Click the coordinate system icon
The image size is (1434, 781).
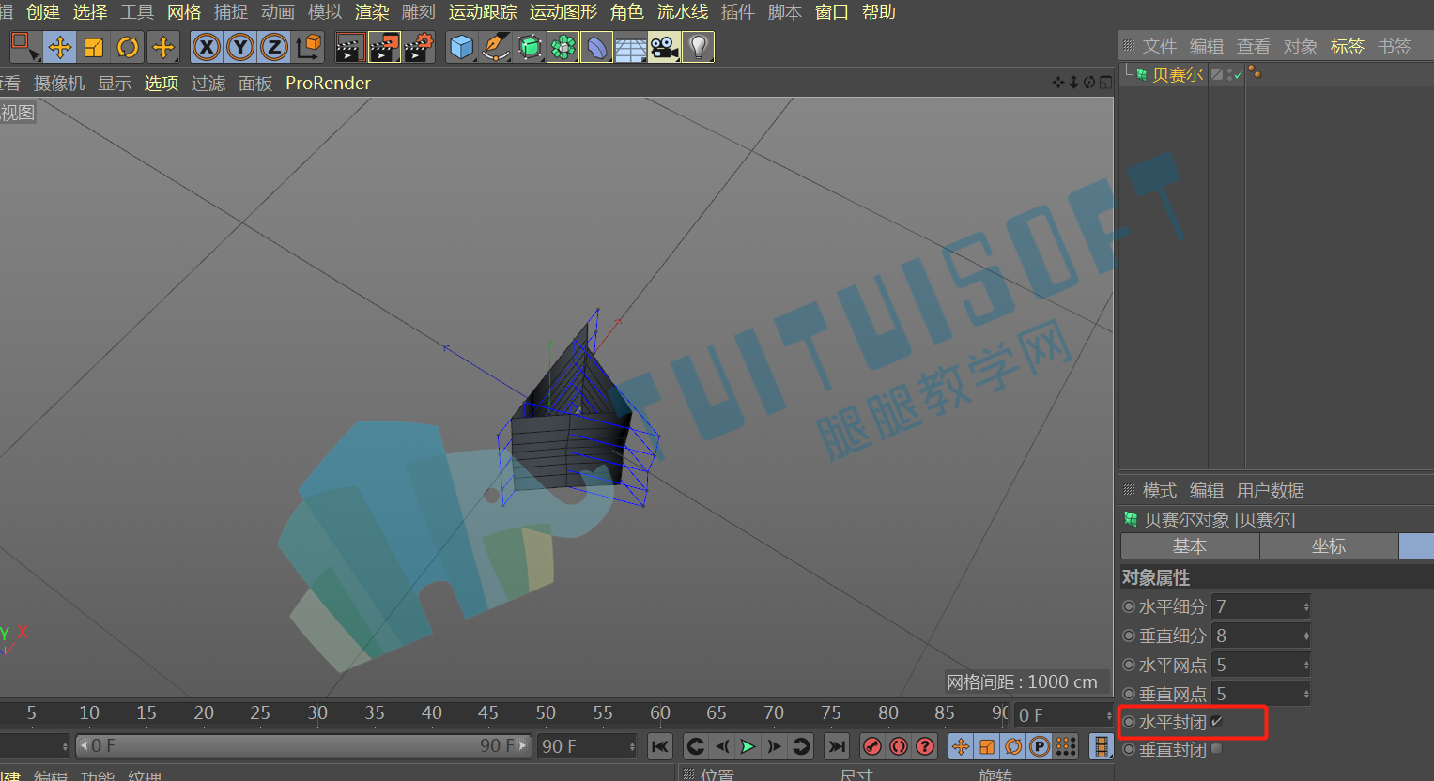coord(308,47)
